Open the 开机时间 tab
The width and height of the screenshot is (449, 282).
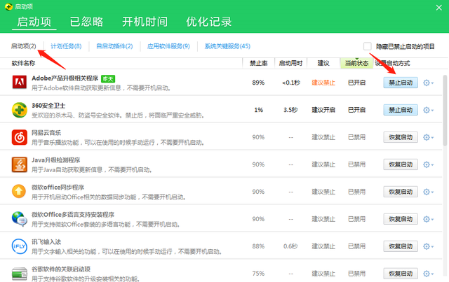[x=145, y=22]
